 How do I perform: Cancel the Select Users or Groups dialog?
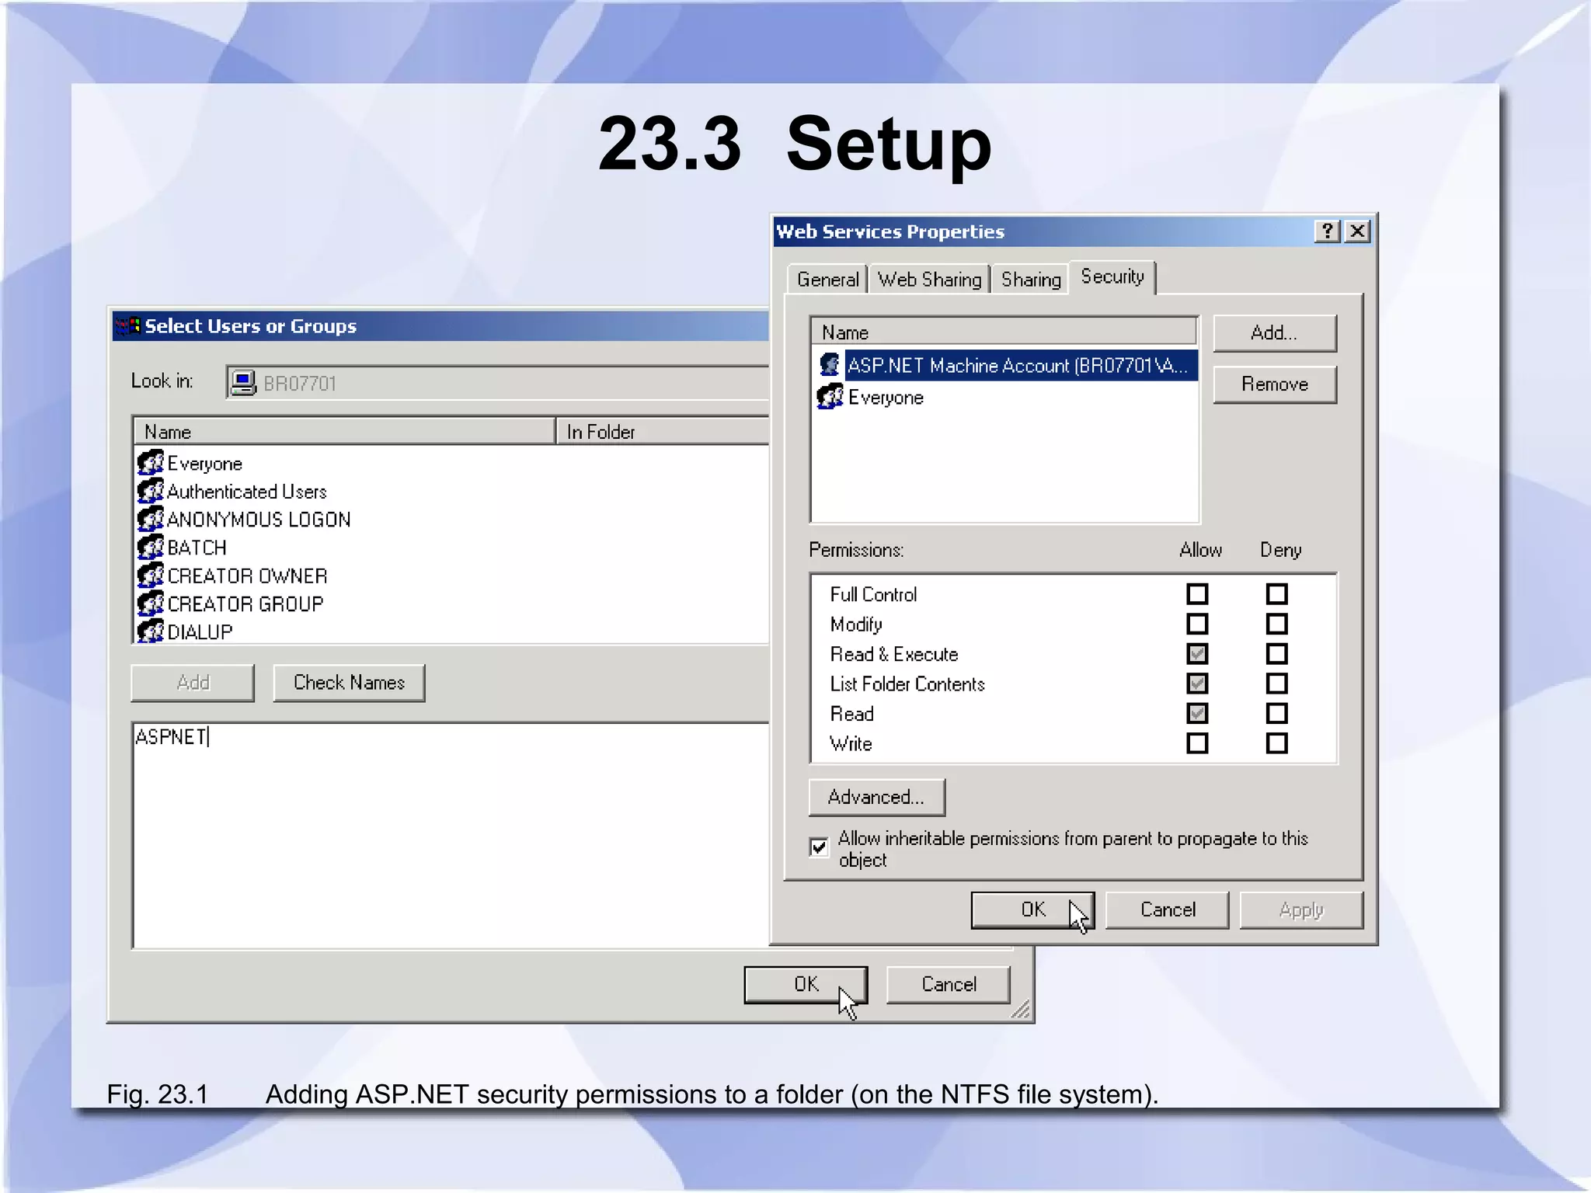pos(949,984)
